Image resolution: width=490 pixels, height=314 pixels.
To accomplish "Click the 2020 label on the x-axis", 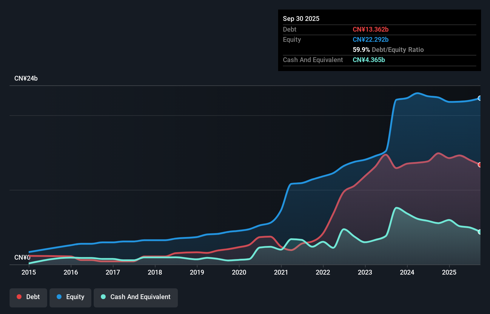I will point(239,273).
